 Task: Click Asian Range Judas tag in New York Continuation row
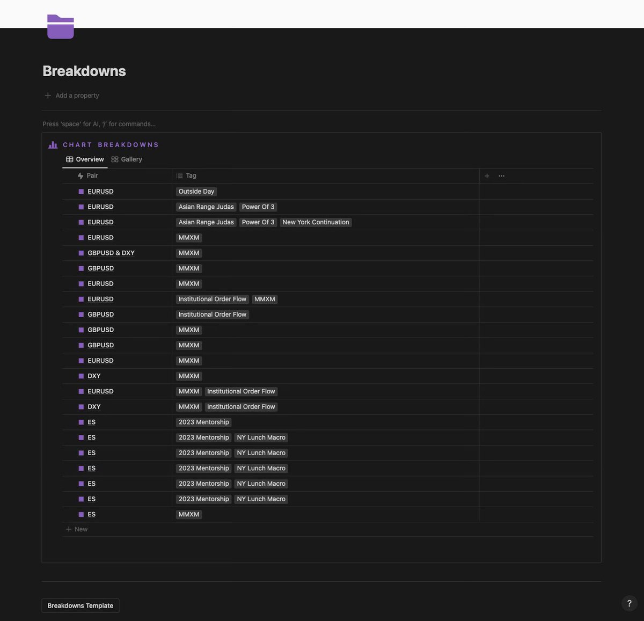coord(206,222)
